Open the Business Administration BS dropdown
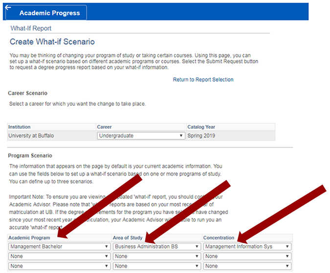330x273 pixels. coord(156,247)
